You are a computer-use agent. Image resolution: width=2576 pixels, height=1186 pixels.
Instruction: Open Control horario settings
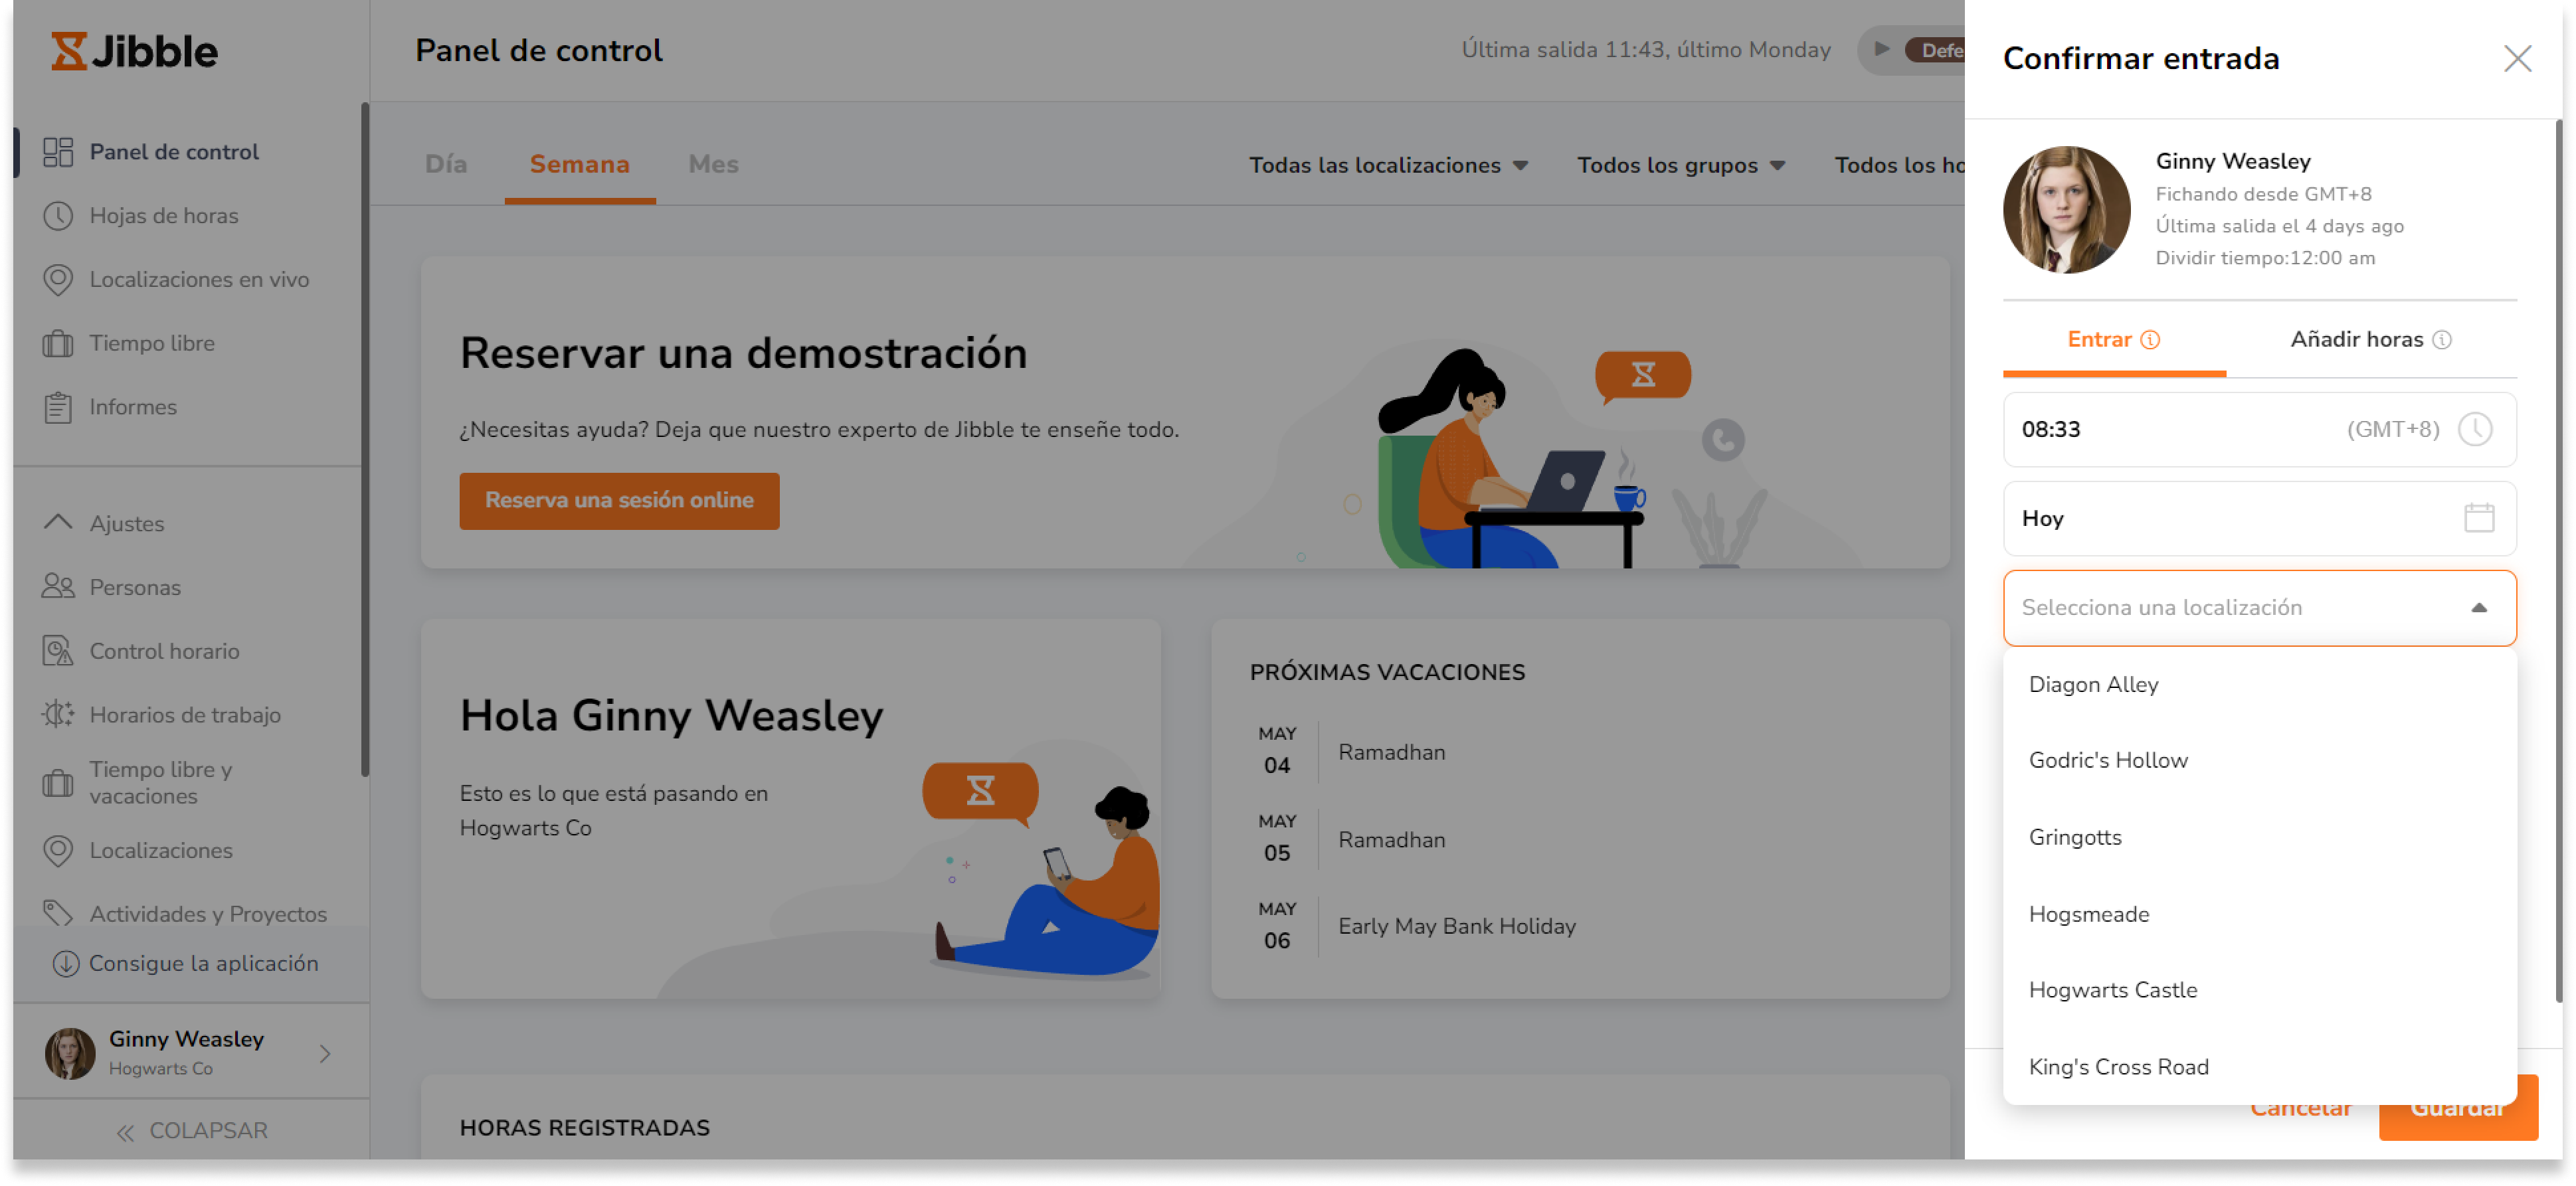pyautogui.click(x=165, y=651)
